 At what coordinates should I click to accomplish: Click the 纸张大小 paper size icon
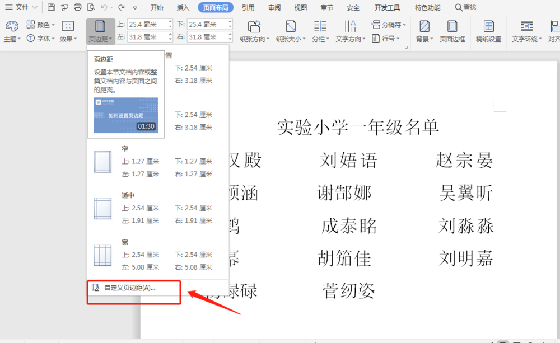[290, 27]
